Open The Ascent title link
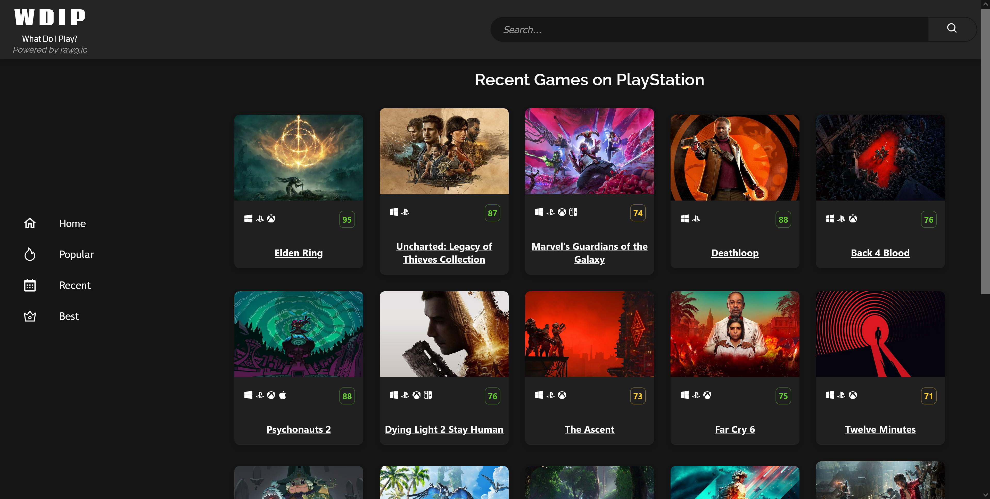 [x=589, y=429]
